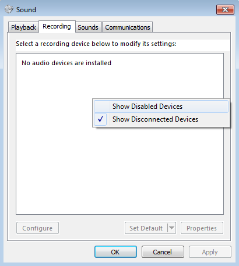239x266 pixels.
Task: Close the Sound dialog window
Action: coord(225,9)
